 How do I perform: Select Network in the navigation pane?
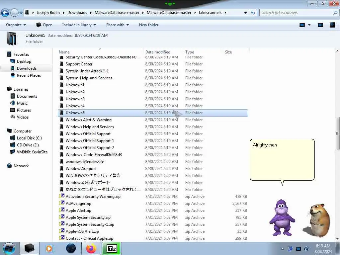[21, 166]
